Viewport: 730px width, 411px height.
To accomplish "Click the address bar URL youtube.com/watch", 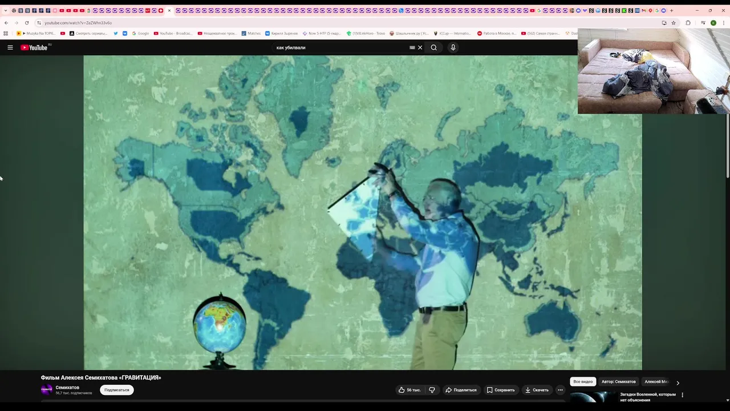I will (78, 23).
